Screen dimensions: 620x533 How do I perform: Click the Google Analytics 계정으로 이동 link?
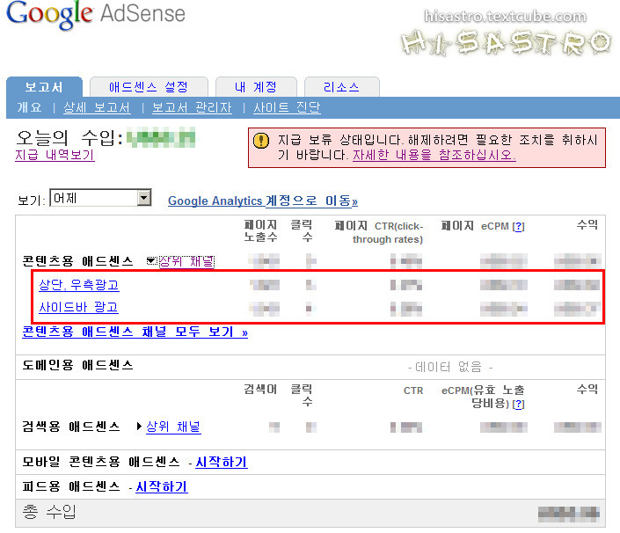coord(263,201)
